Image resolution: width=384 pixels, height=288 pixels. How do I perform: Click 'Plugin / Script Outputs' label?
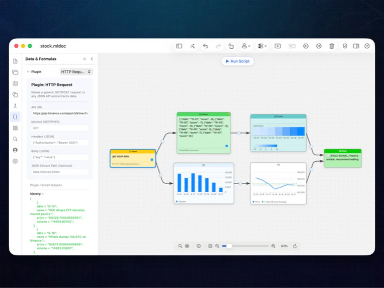click(46, 185)
